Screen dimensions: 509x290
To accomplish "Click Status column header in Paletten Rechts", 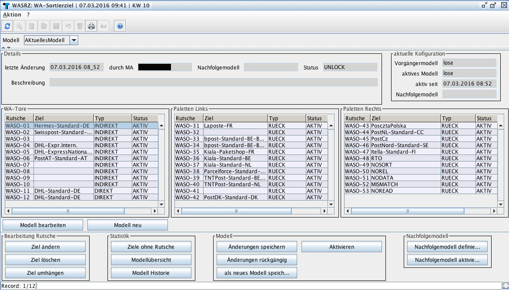I will [486, 118].
